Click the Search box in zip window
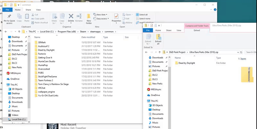 (251, 52)
